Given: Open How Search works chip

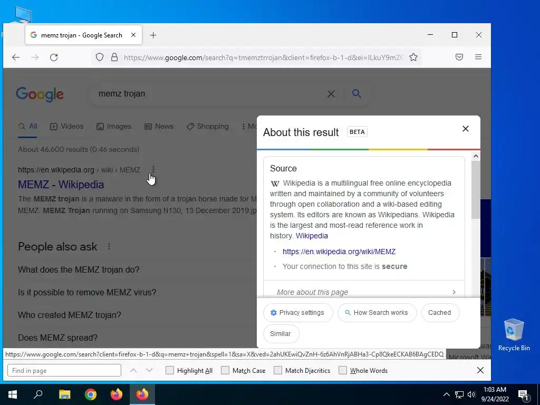Looking at the screenshot, I should coord(377,312).
